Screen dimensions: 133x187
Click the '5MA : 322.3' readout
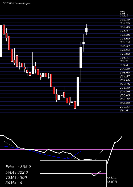[x=17, y=172]
